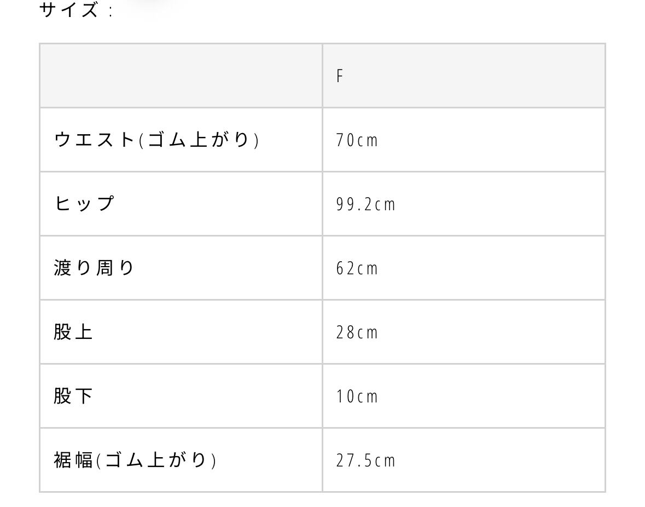Select the 27.5cm hem width value
This screenshot has width=645, height=507.
pos(365,460)
